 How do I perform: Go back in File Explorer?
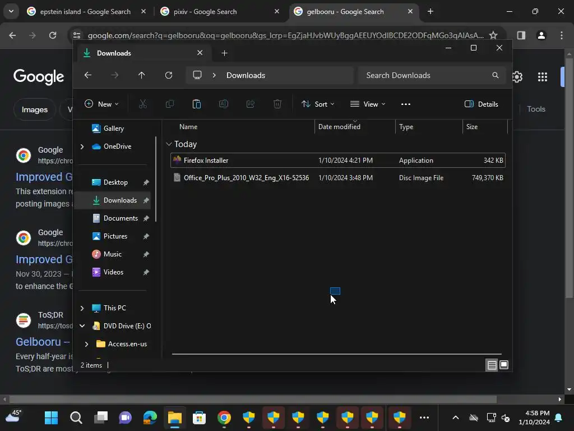point(88,75)
